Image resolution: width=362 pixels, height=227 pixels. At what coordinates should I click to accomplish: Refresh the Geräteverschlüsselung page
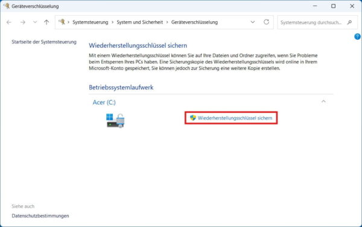click(267, 22)
